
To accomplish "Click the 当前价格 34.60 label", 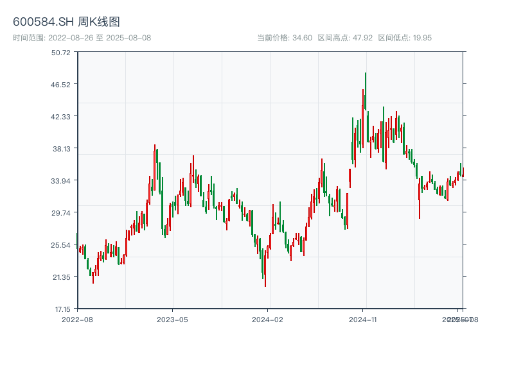I will (285, 38).
